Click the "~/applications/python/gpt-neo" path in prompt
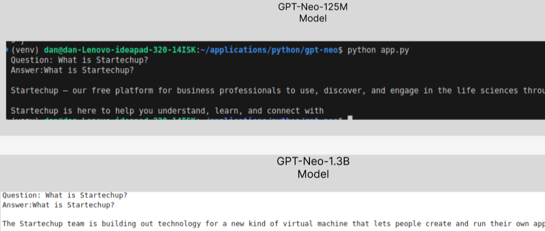This screenshot has height=231, width=545. [x=269, y=50]
